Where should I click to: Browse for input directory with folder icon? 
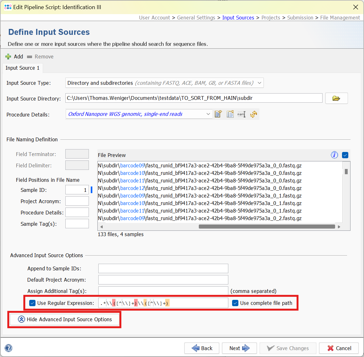pyautogui.click(x=336, y=98)
